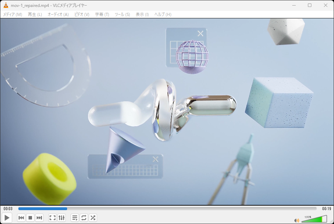Toggle fullscreen video mode
334x224 pixels.
pos(53,218)
